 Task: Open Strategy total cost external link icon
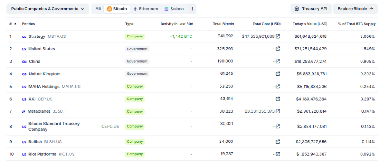pyautogui.click(x=278, y=36)
